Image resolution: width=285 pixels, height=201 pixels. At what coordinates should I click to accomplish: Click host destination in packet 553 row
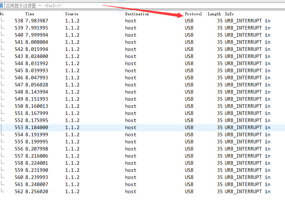point(131,127)
